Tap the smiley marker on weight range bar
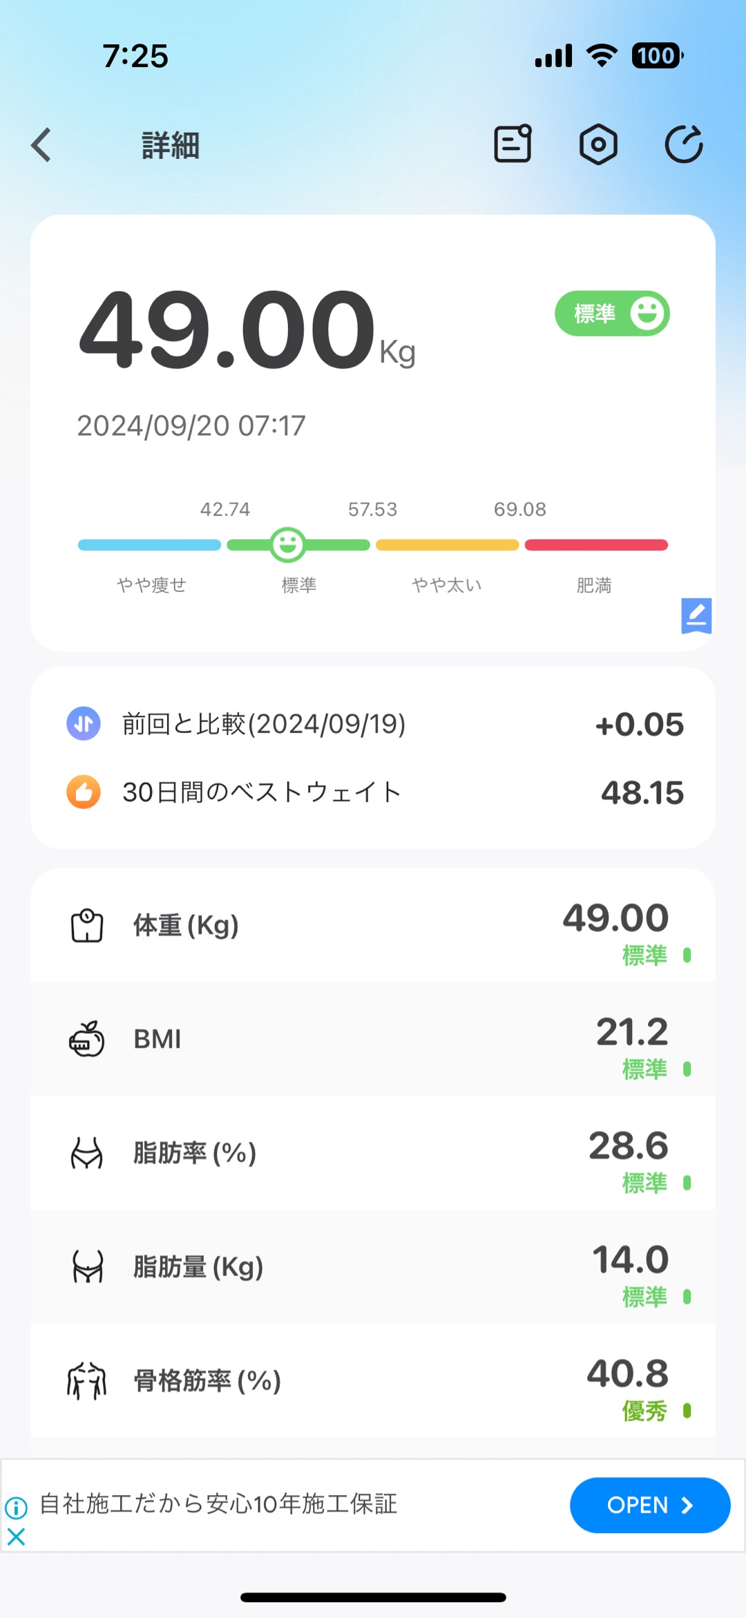This screenshot has height=1618, width=746. (287, 545)
